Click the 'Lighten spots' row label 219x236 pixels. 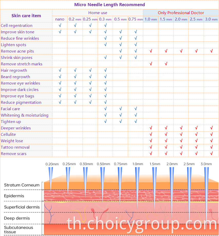[13, 45]
